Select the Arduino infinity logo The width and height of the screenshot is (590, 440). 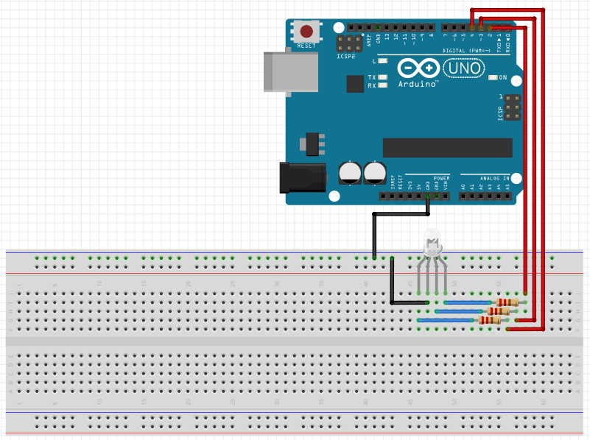tap(418, 68)
